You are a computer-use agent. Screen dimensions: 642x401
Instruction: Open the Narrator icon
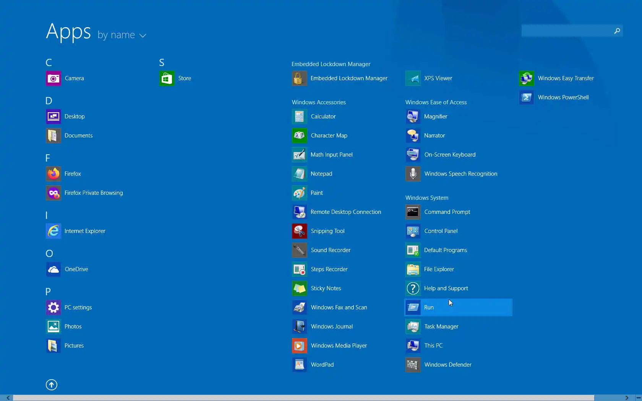[x=413, y=136]
